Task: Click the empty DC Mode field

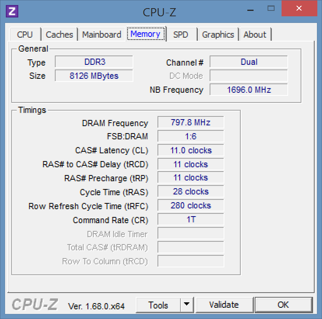Action: coord(248,76)
